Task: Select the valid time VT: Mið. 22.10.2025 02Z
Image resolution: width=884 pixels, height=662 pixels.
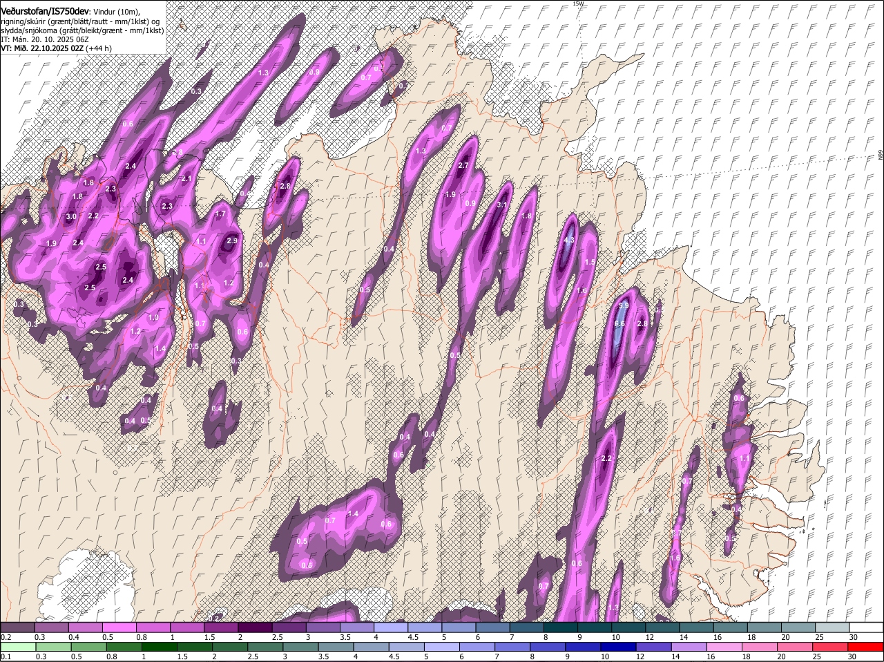Action: (x=42, y=48)
